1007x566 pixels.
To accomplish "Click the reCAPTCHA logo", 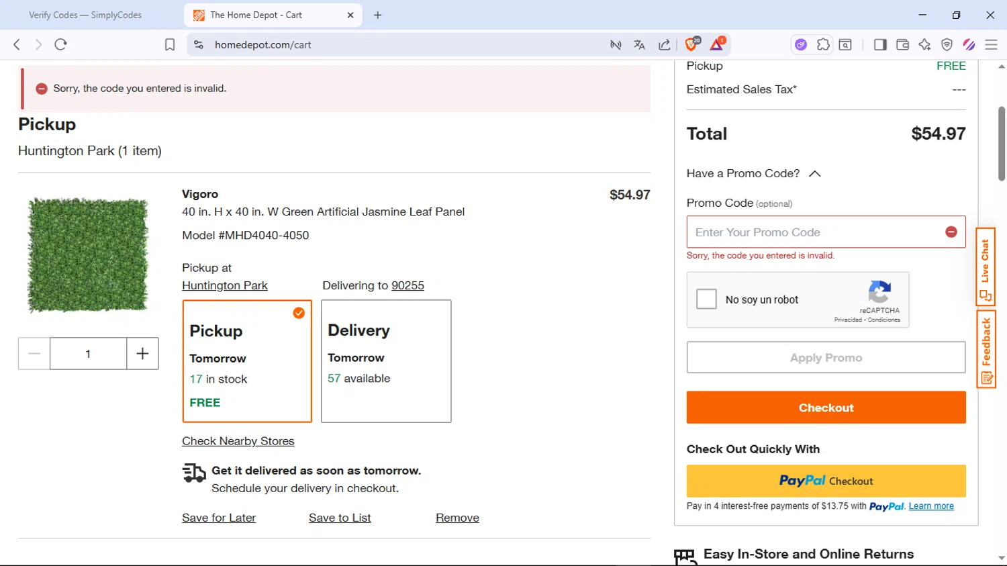I will 879,293.
